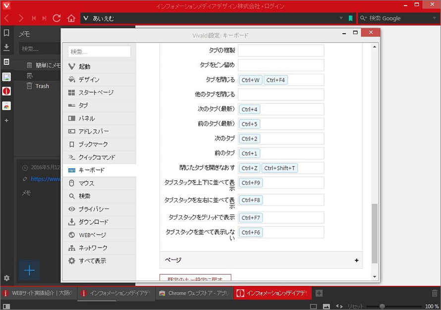Open 起動 settings category
Screen dimensions: 441x310
click(x=99, y=67)
